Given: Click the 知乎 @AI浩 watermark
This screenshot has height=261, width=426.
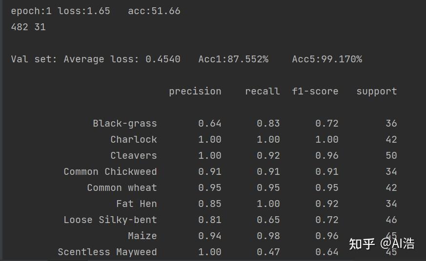Looking at the screenshot, I should (382, 243).
